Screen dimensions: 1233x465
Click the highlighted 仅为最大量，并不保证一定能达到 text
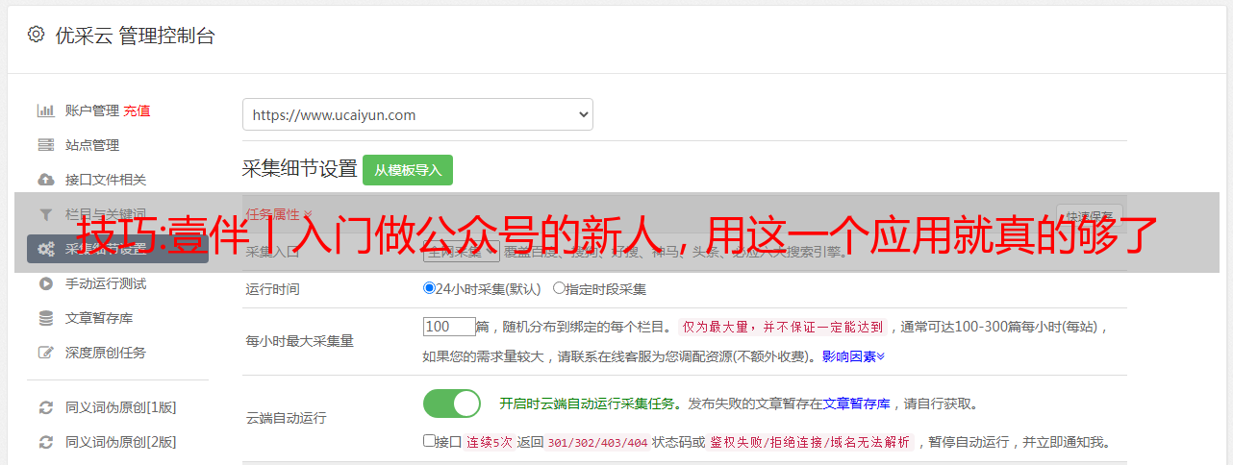click(783, 327)
